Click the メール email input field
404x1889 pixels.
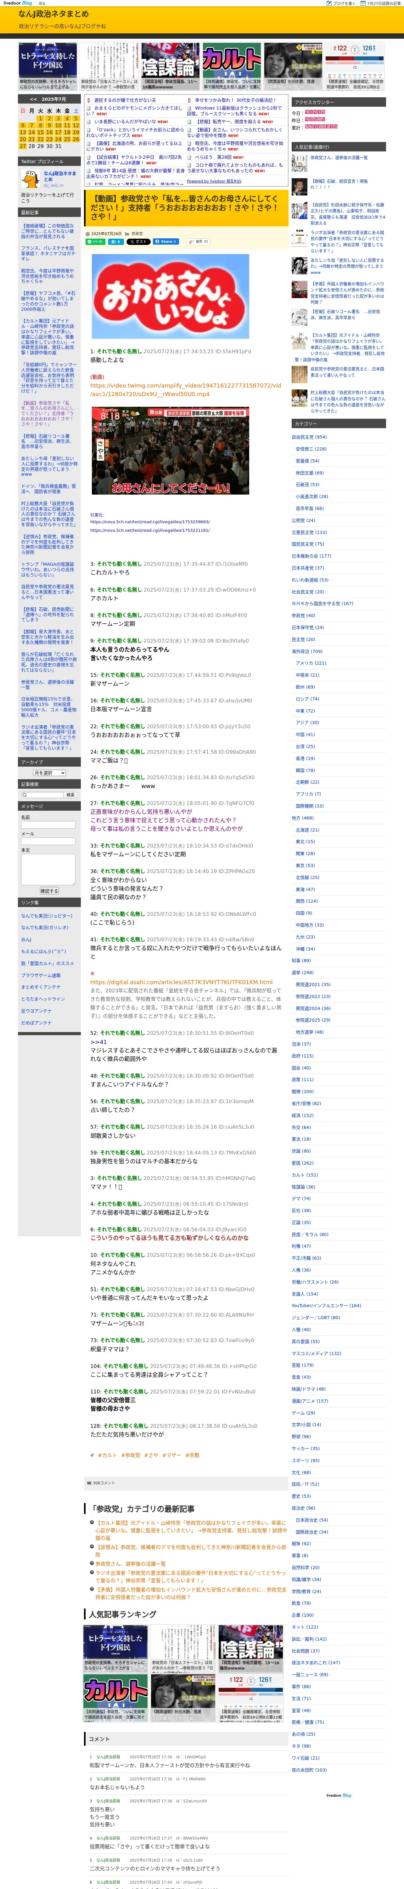coord(48,841)
